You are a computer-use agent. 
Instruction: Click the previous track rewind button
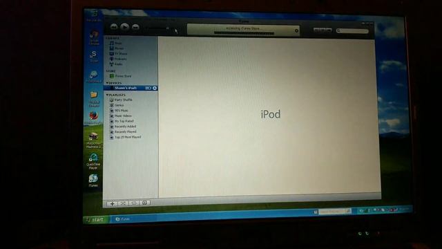coord(114,27)
